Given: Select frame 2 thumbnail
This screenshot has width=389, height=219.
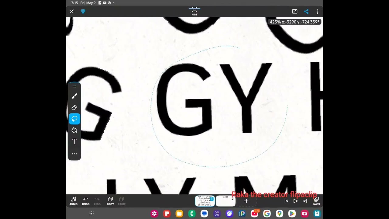Looking at the screenshot, I should (225, 201).
